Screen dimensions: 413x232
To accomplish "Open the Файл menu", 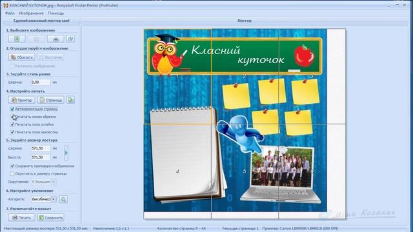I will [10, 13].
